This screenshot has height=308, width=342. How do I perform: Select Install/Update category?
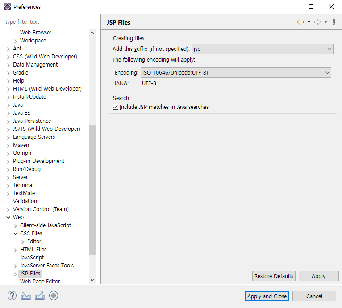[29, 96]
